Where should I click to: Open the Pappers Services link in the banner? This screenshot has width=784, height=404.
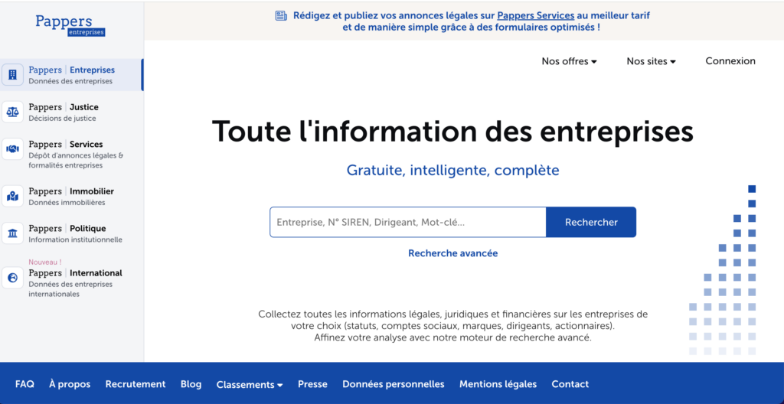535,15
